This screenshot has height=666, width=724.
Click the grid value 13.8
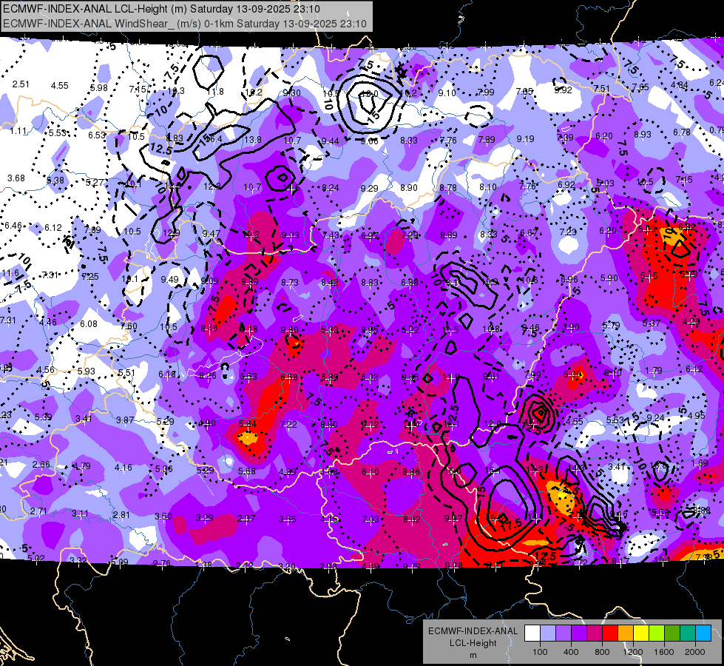pyautogui.click(x=253, y=140)
